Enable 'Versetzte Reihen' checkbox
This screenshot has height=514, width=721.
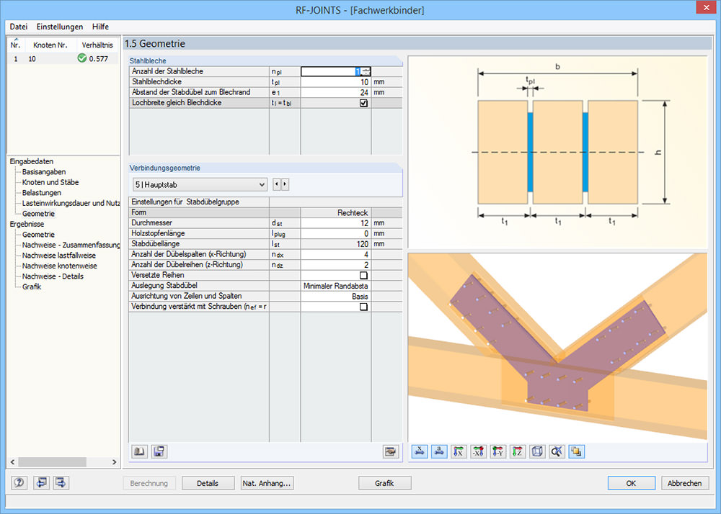coord(363,275)
